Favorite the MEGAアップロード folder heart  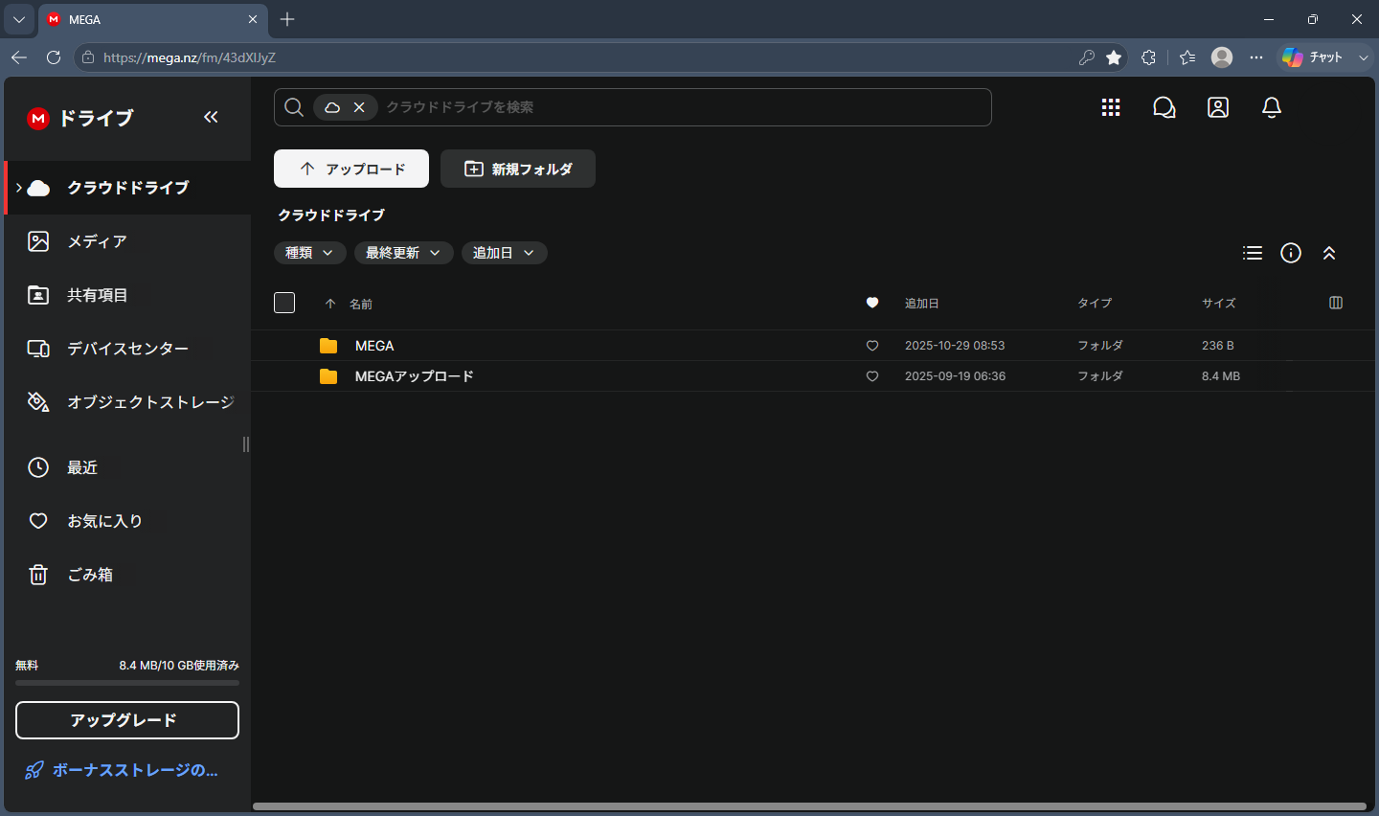[872, 376]
